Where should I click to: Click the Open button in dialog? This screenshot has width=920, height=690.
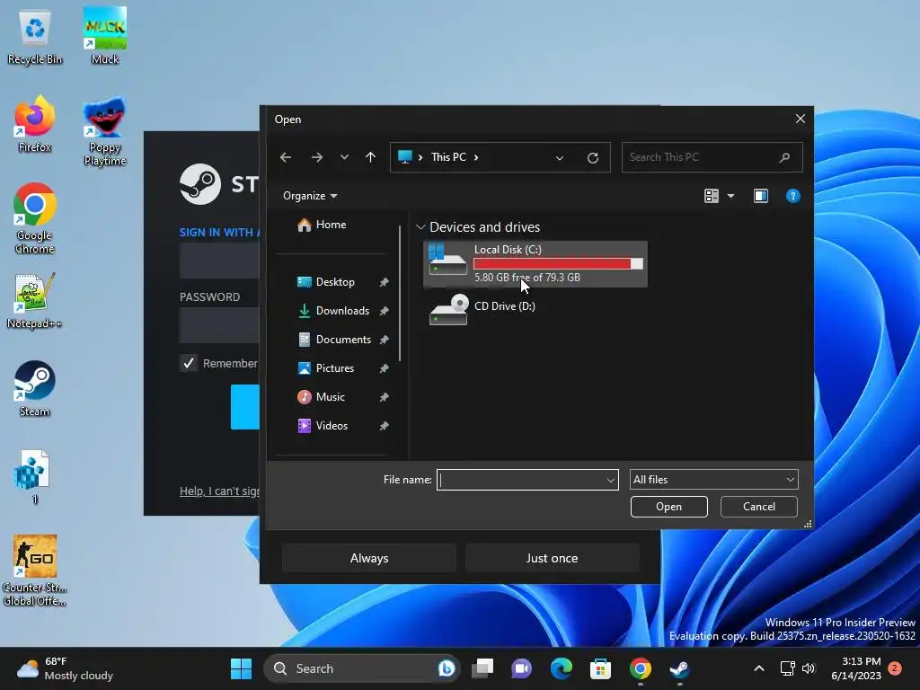[x=668, y=507]
